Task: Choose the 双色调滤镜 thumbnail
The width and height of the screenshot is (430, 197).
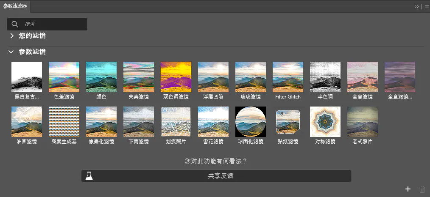Action: (176, 77)
